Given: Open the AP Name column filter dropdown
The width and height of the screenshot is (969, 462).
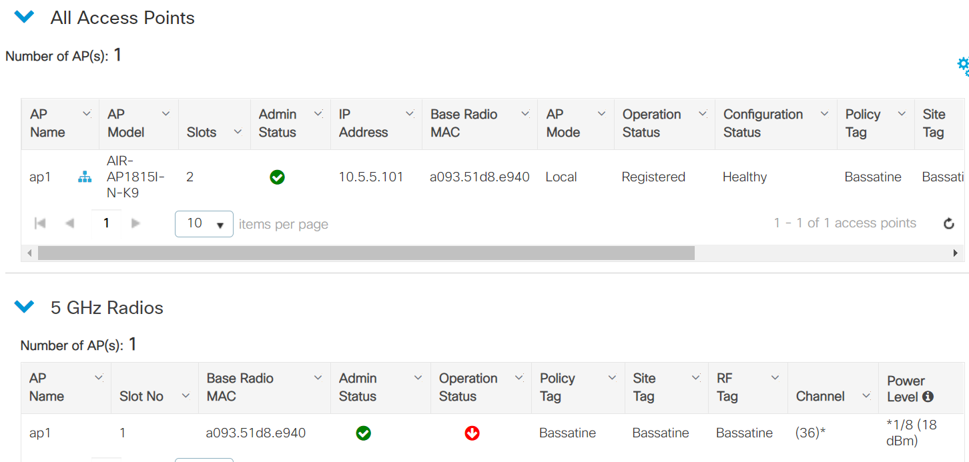Looking at the screenshot, I should (x=87, y=113).
